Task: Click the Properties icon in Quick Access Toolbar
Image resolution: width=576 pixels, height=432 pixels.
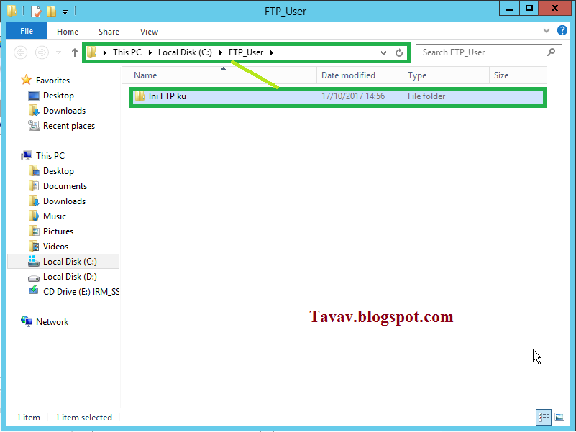Action: point(35,11)
